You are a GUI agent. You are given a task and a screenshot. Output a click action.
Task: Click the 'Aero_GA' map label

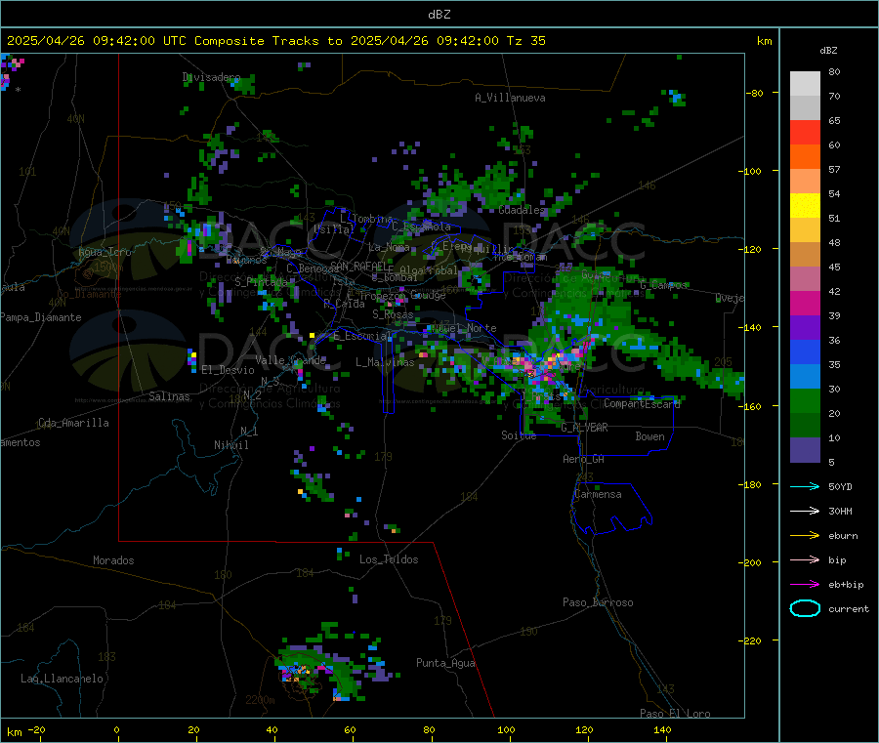click(584, 459)
